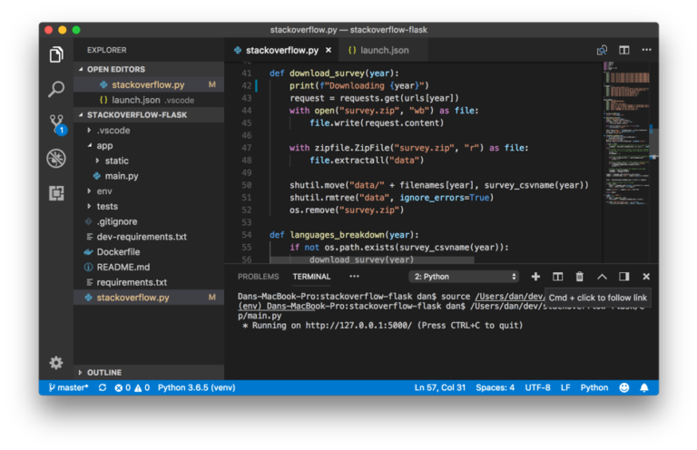Open the Debug view icon
The width and height of the screenshot is (697, 450).
[56, 158]
